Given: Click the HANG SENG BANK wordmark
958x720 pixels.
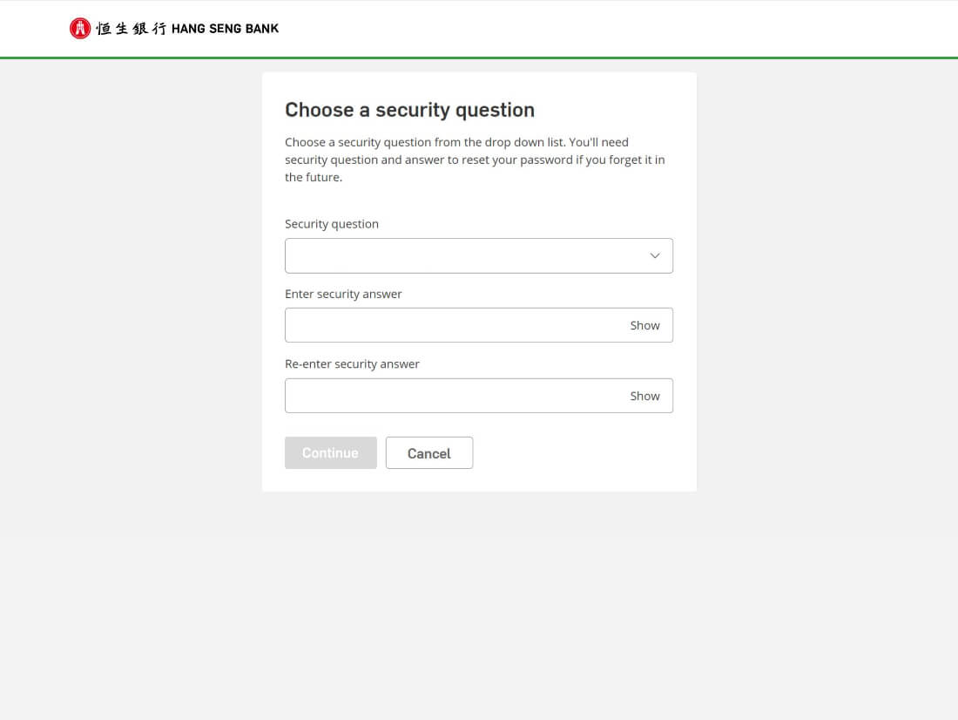Looking at the screenshot, I should 225,29.
